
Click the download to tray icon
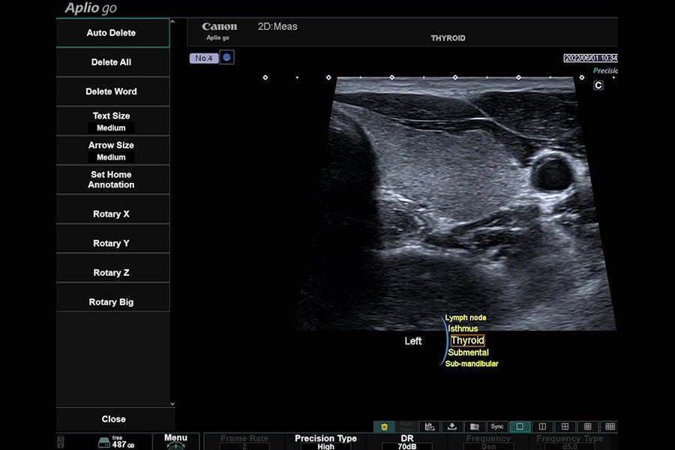click(x=452, y=426)
